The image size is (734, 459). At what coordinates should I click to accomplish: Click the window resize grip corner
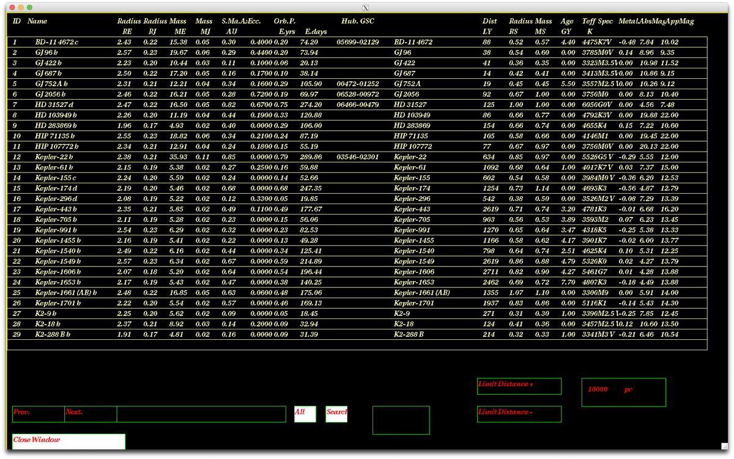[725, 447]
